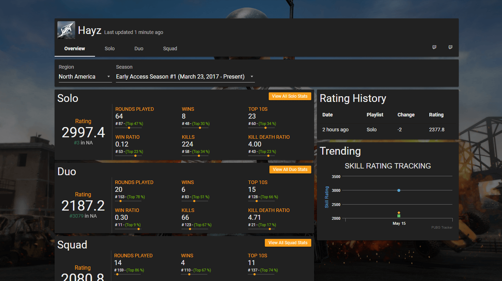Select the blue Solo point on the rating chart
The image size is (502, 281).
pos(398,190)
